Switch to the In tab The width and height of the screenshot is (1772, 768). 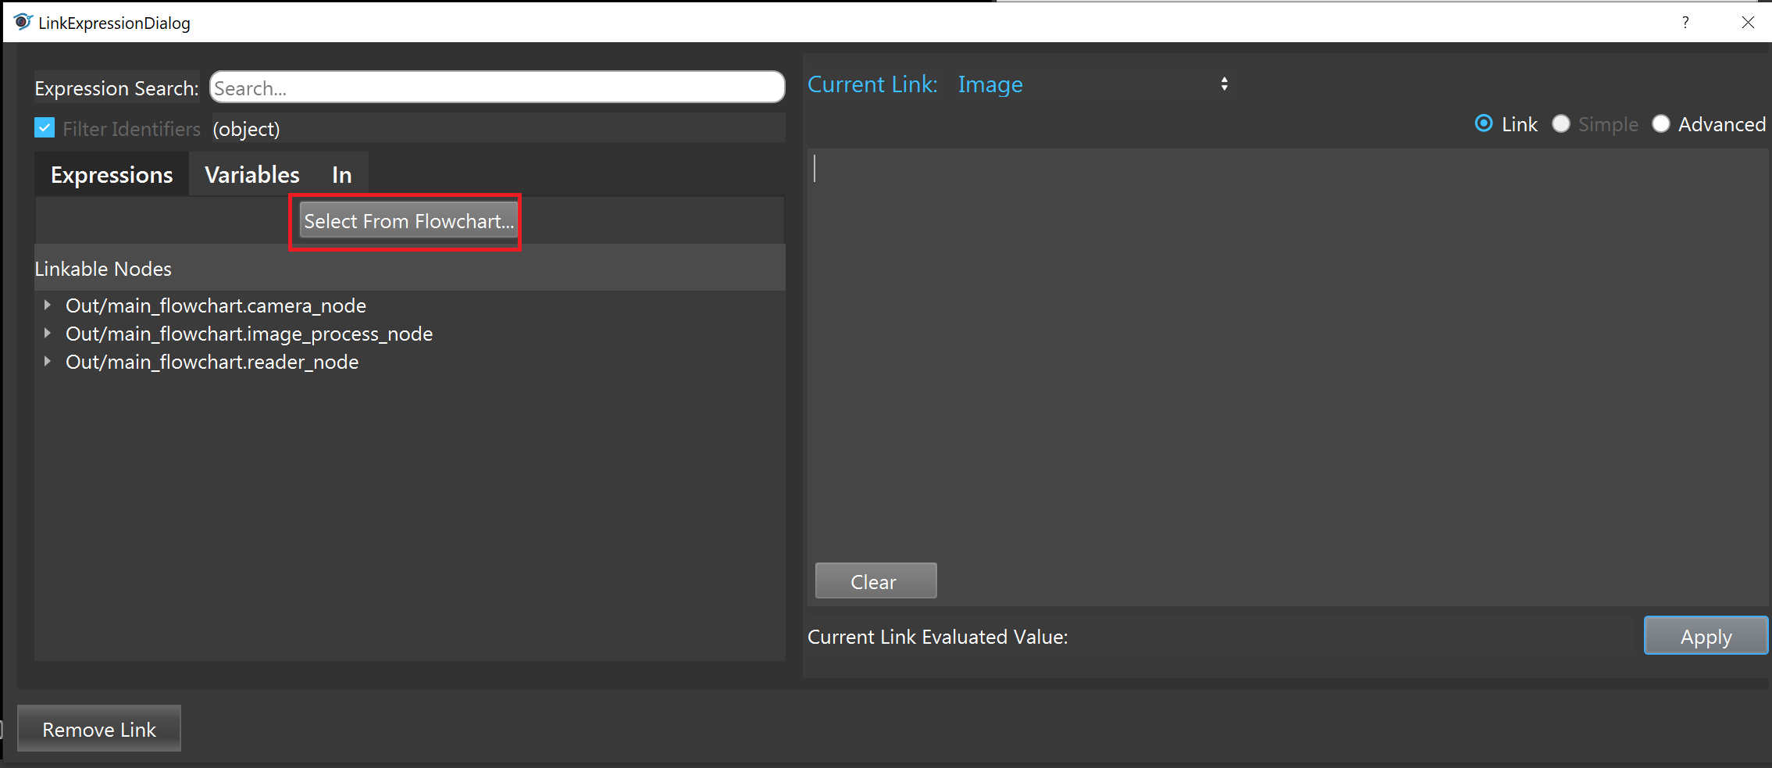coord(341,174)
